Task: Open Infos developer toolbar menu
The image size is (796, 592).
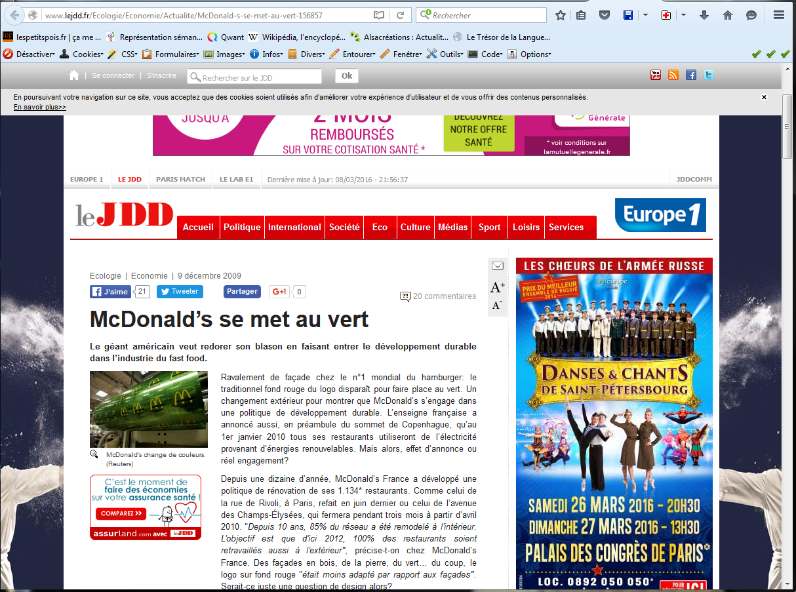Action: (x=267, y=54)
